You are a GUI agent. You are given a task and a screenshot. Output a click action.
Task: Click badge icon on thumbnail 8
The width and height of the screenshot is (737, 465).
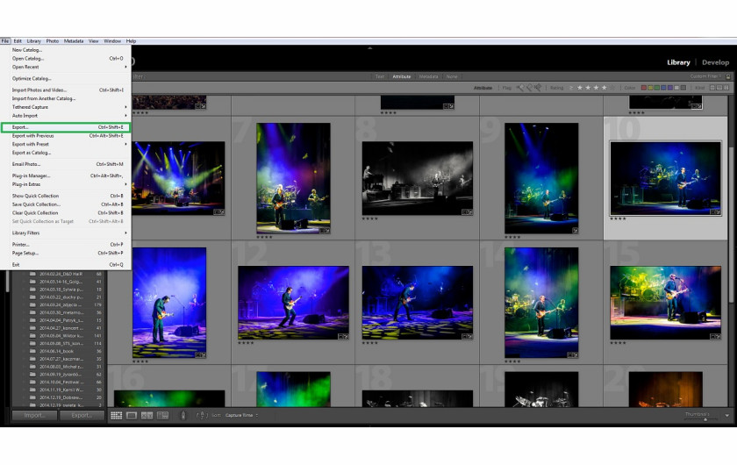[x=467, y=212]
